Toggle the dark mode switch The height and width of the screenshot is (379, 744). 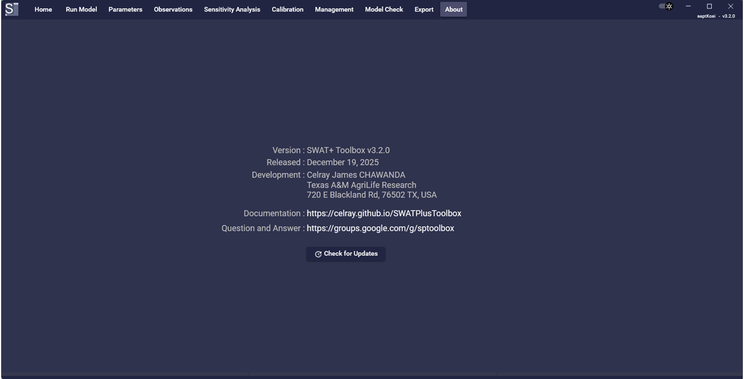[661, 6]
